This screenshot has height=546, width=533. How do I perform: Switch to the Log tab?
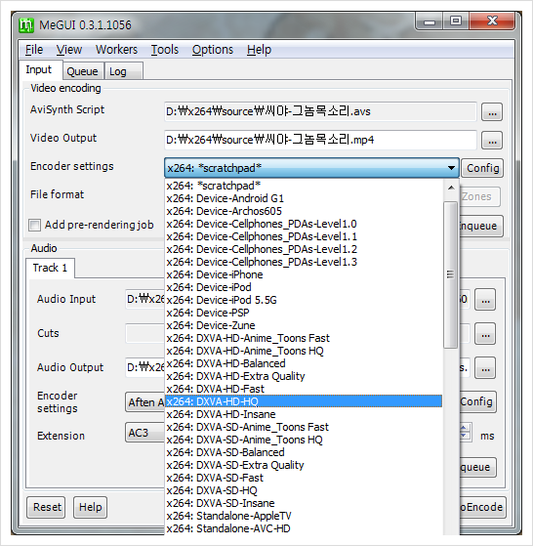coord(123,71)
